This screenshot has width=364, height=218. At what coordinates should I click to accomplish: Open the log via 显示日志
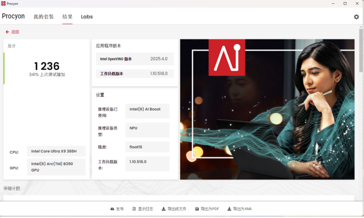[142, 209]
